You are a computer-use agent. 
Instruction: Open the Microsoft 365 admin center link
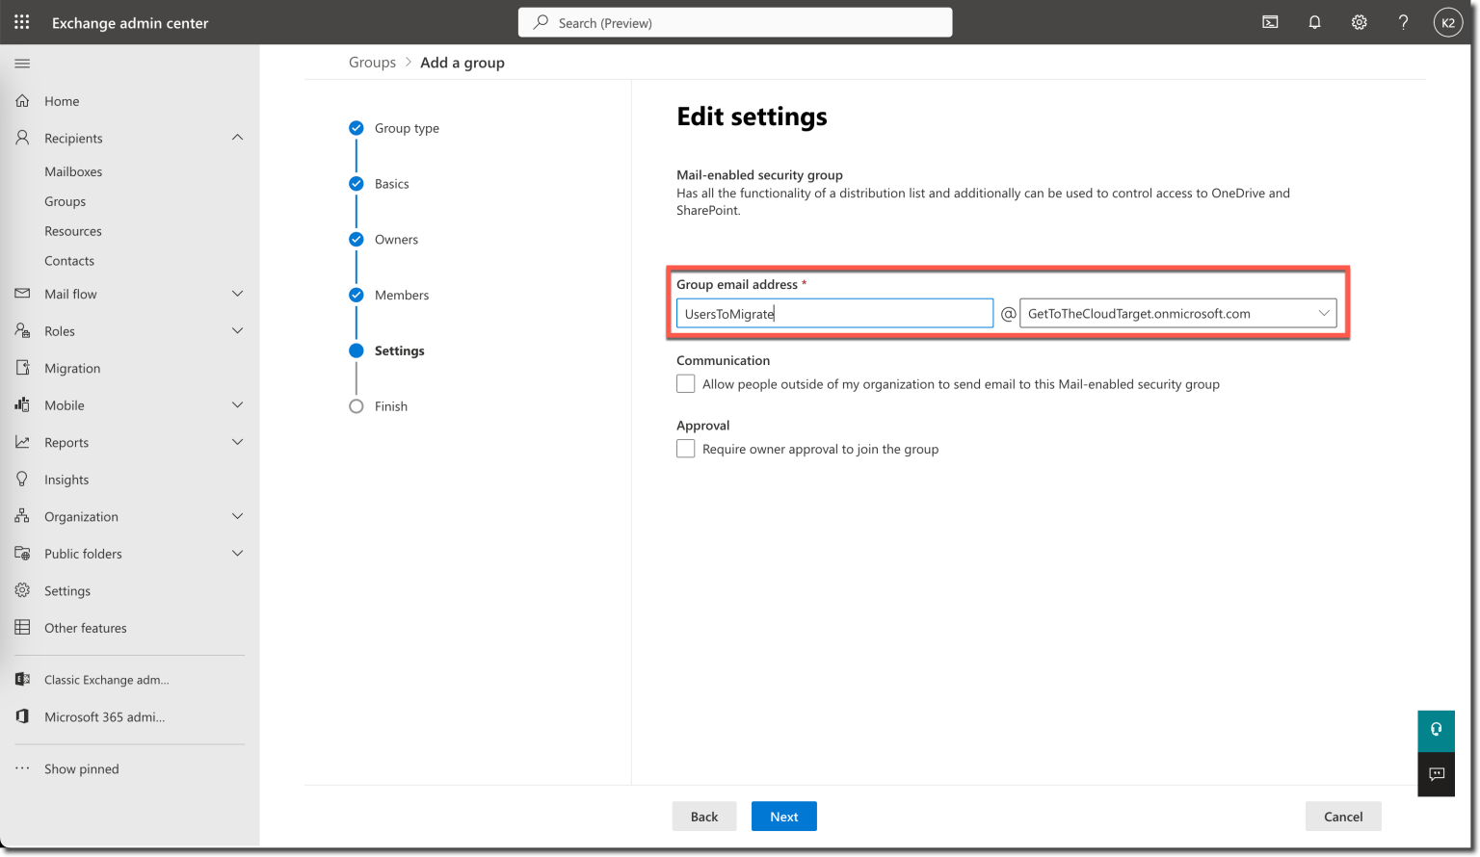106,716
